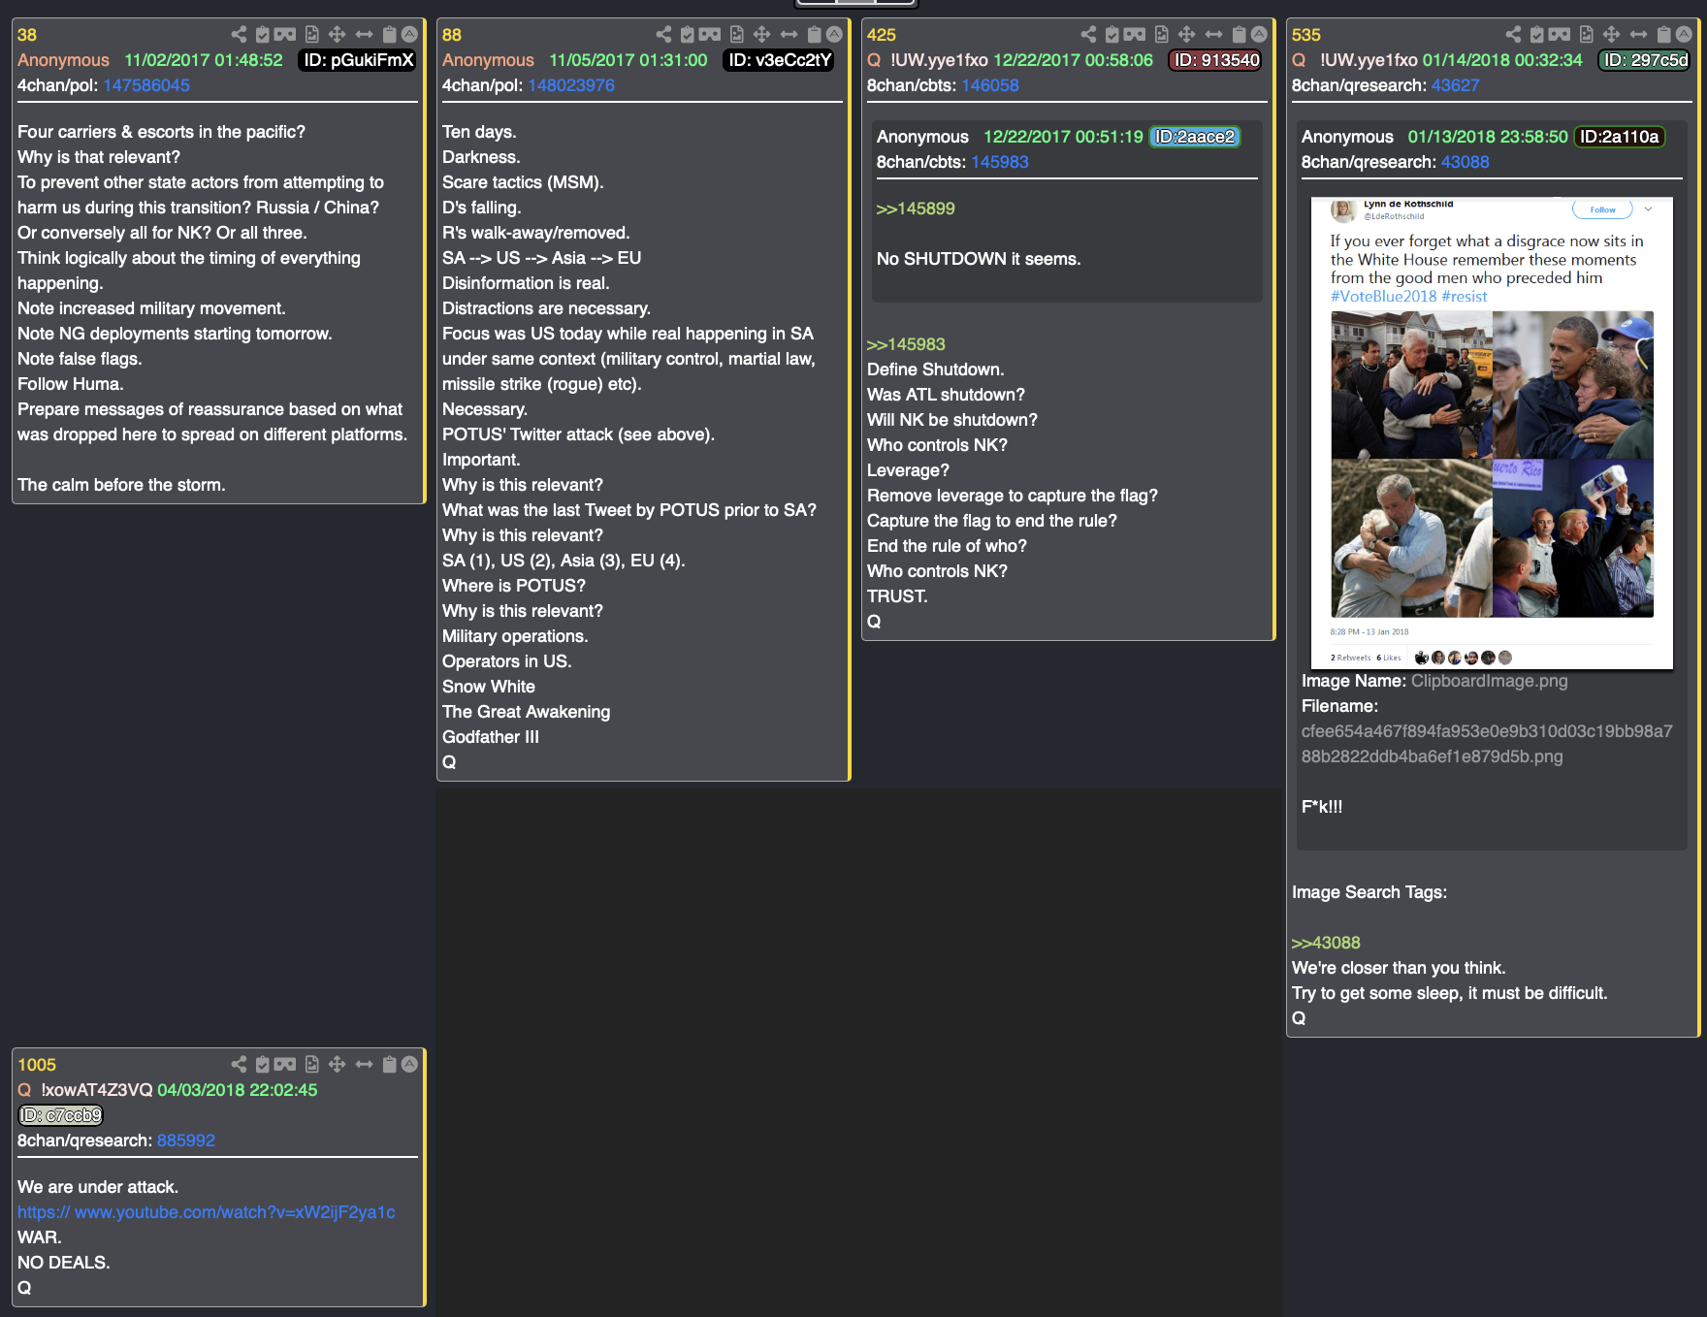Click the goggles view icon on post 425
1707x1317 pixels.
(x=1135, y=34)
